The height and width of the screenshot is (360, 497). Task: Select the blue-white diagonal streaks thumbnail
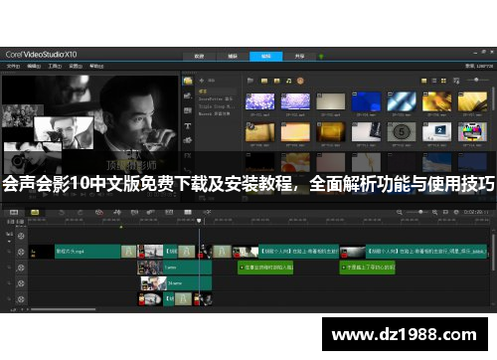tap(402, 101)
